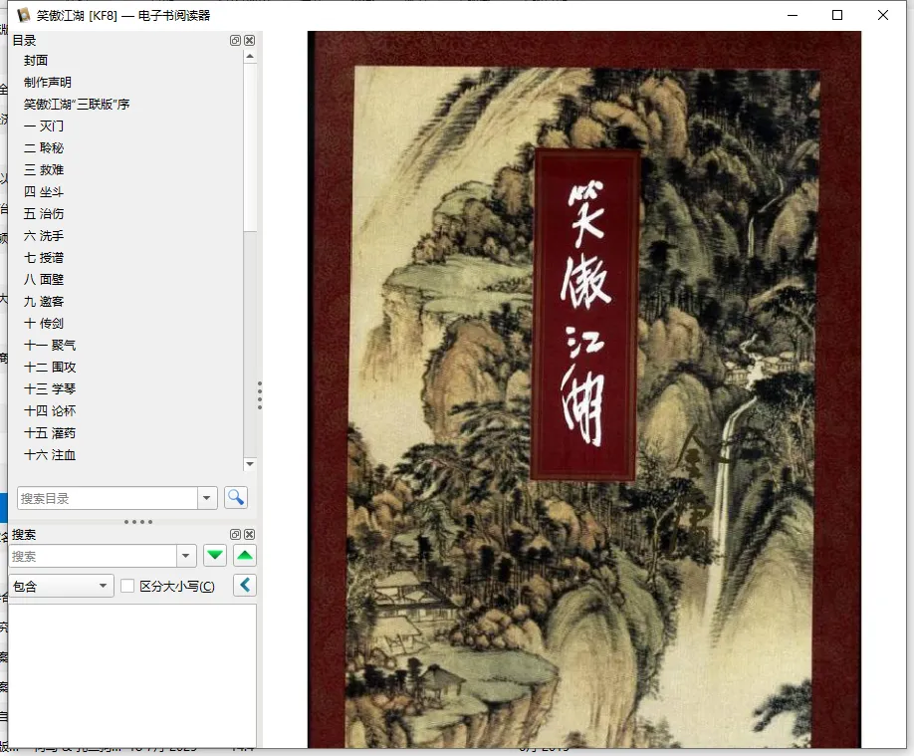Close the 电子书阅读器 window
The image size is (914, 756).
point(882,15)
